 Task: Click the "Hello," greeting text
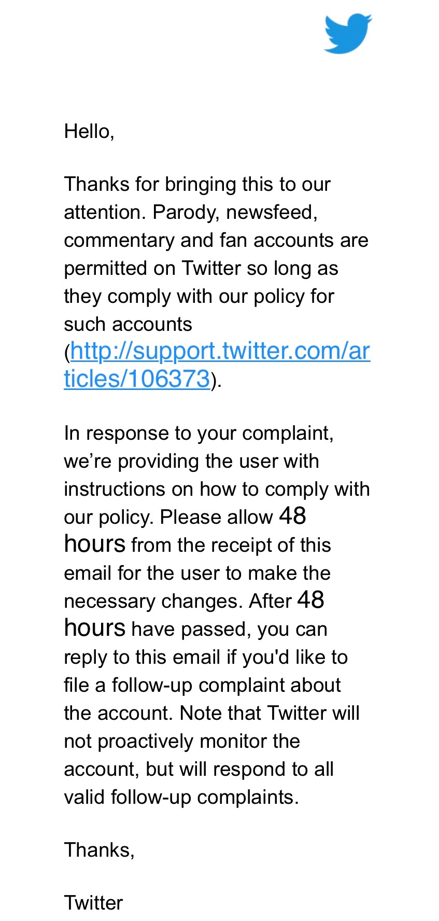(x=89, y=132)
